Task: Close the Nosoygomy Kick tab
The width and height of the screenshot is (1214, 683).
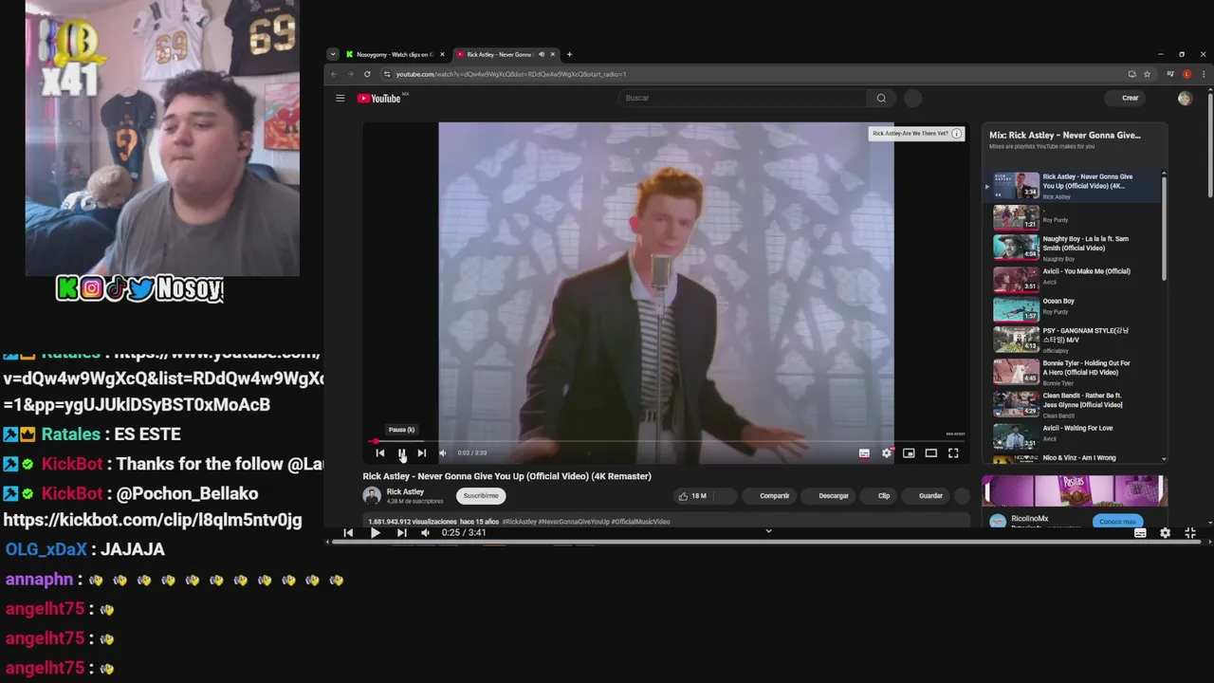Action: point(442,54)
